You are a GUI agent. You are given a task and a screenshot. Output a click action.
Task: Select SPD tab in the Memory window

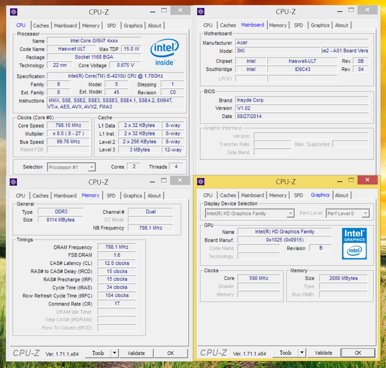[x=111, y=196]
